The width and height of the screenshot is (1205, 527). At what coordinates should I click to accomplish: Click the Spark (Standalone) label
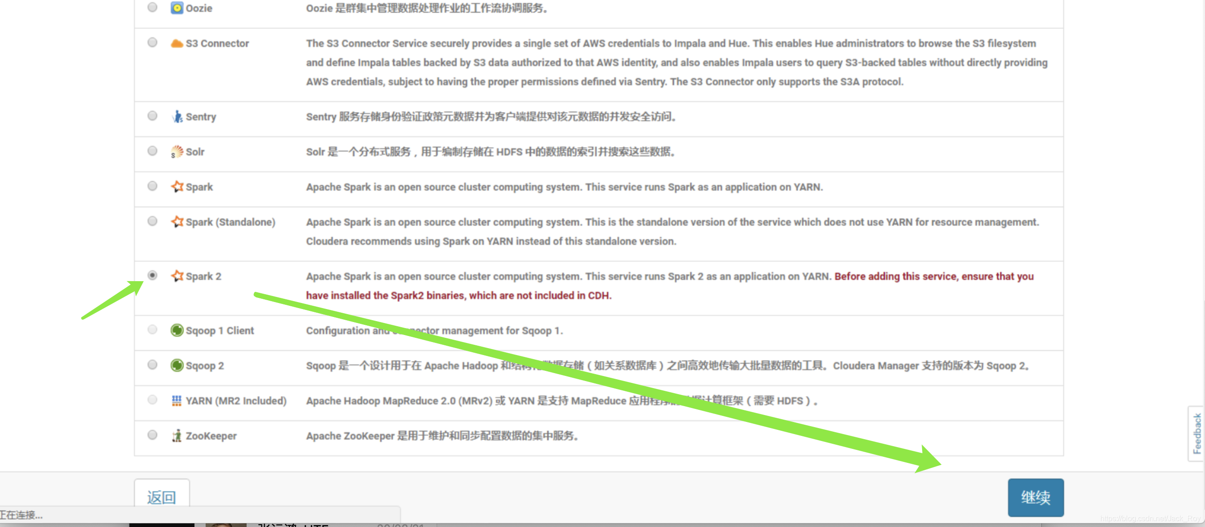point(231,222)
